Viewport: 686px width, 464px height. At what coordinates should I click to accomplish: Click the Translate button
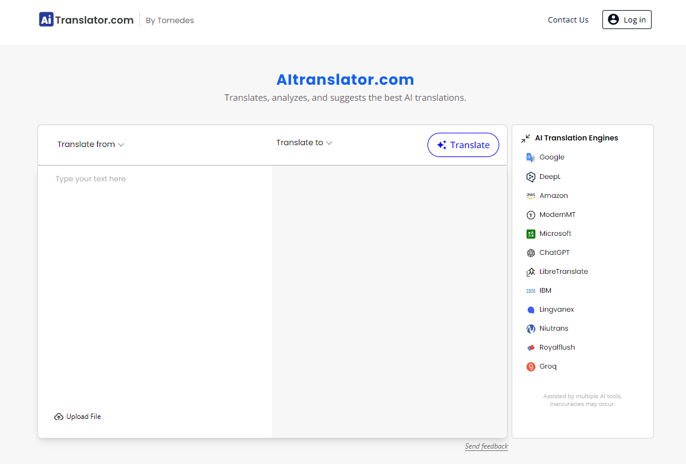click(x=463, y=145)
